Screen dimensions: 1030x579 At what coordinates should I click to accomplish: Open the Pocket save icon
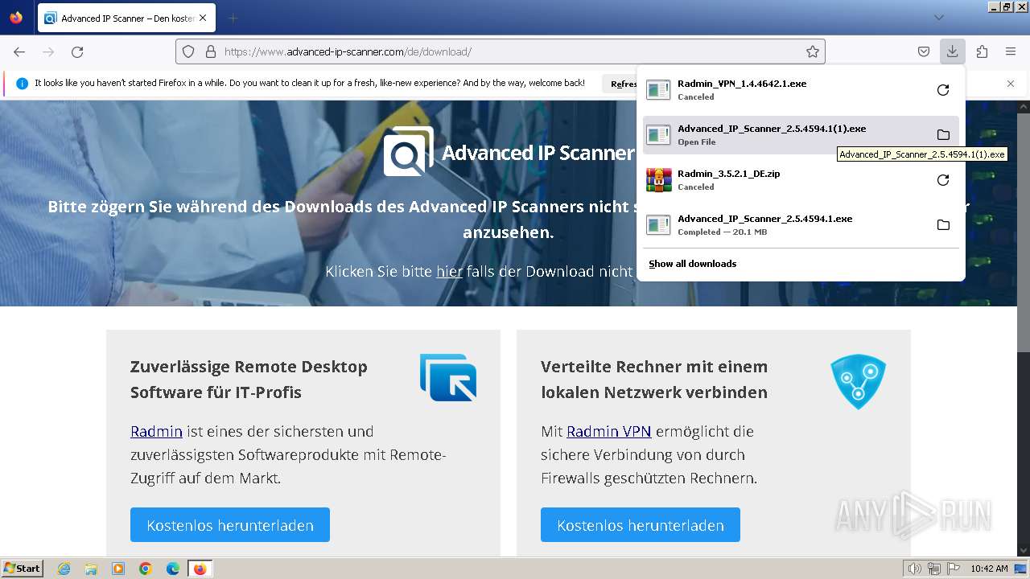click(924, 51)
